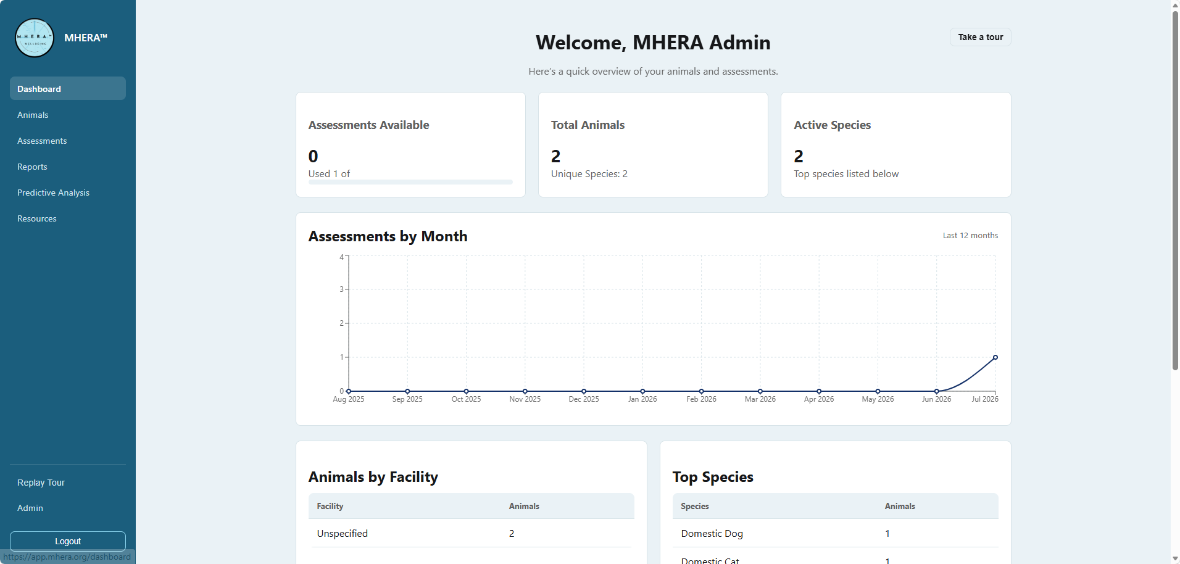The image size is (1180, 564).
Task: Open the Admin sidebar link
Action: (x=30, y=508)
